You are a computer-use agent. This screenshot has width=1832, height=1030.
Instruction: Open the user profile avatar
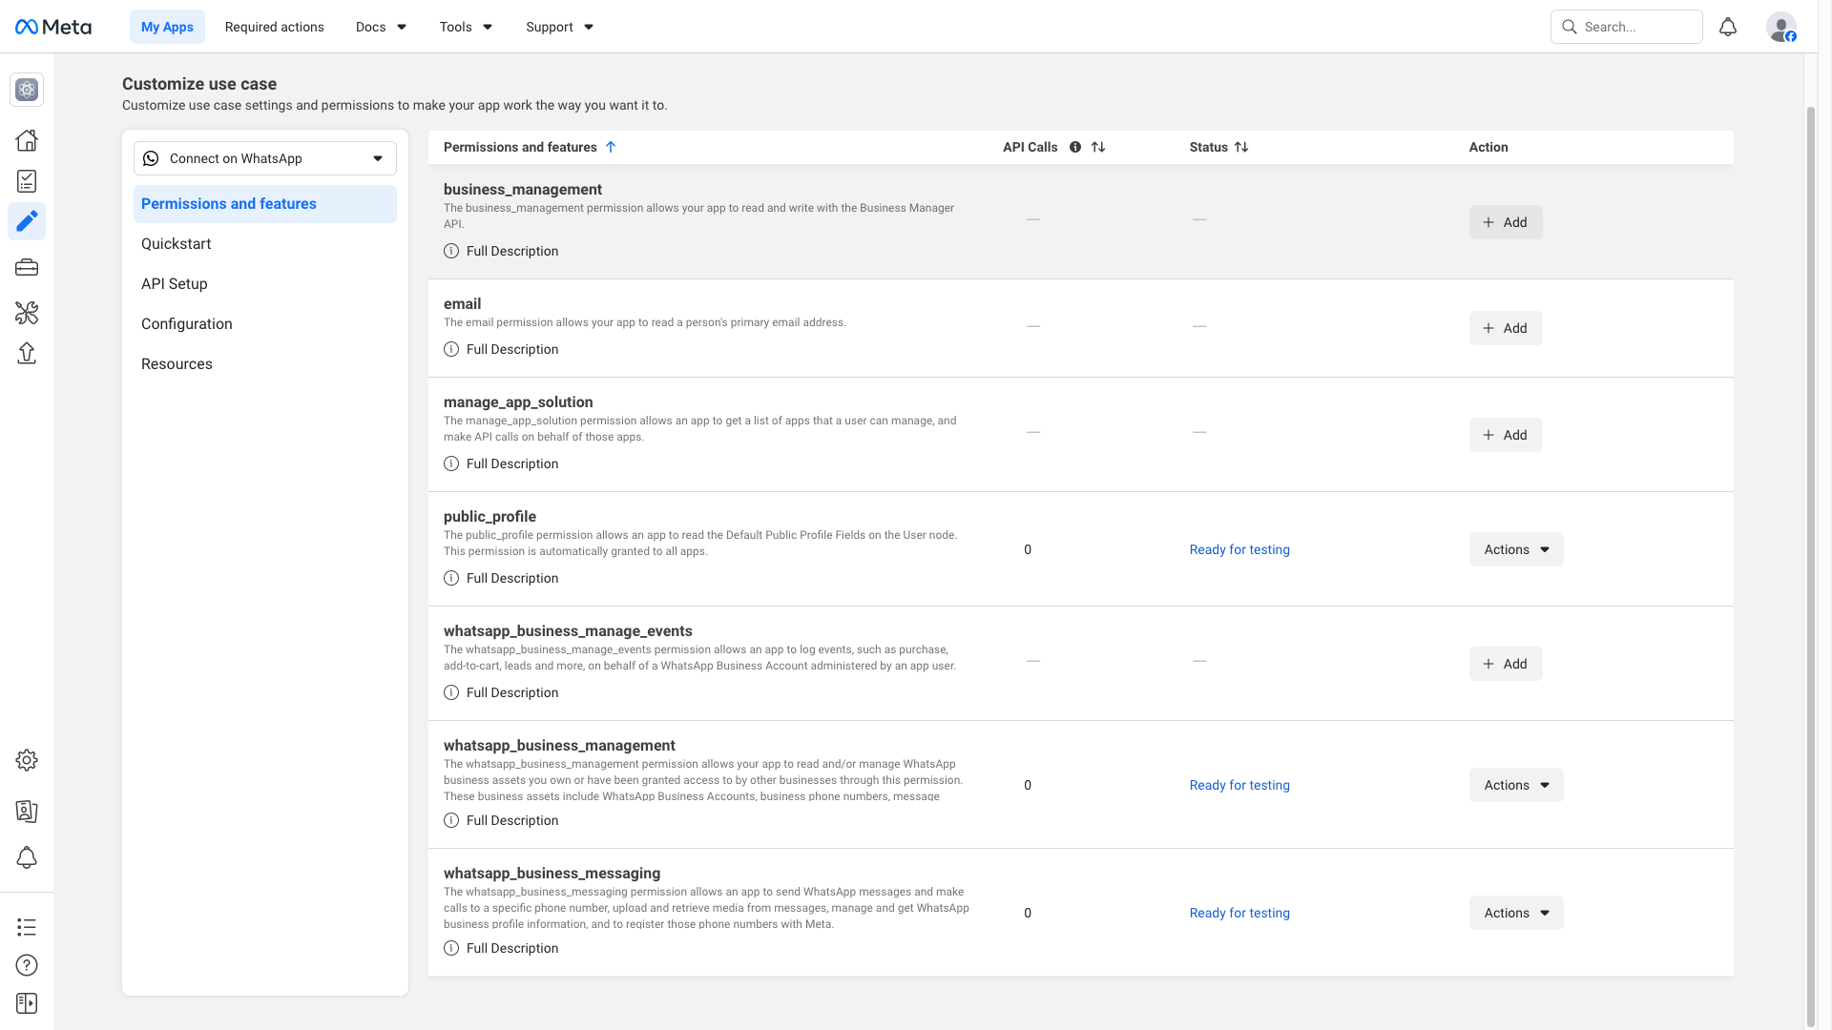coord(1781,27)
